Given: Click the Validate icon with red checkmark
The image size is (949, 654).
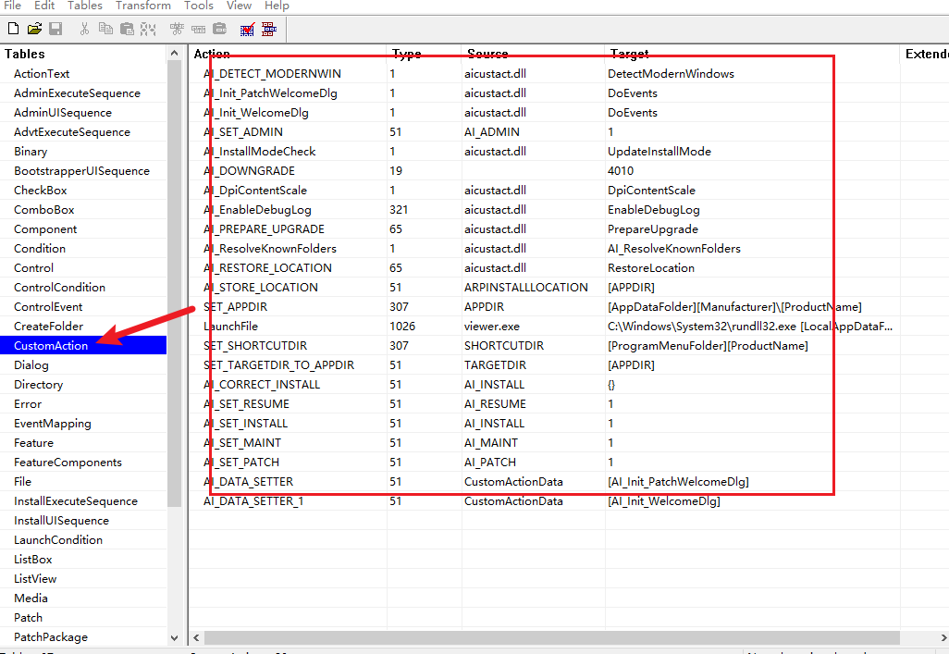Looking at the screenshot, I should pos(248,30).
